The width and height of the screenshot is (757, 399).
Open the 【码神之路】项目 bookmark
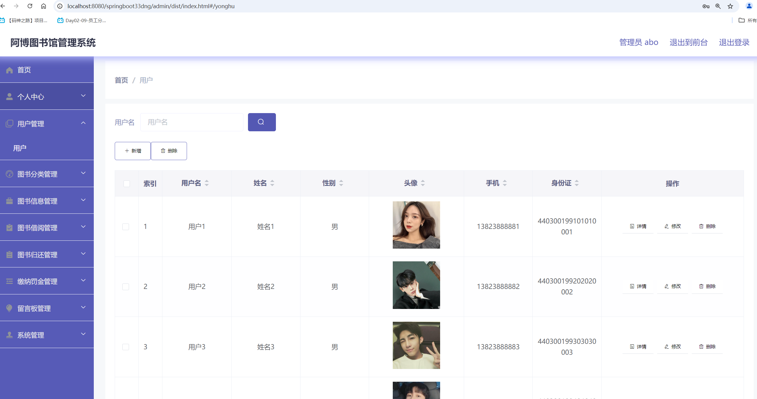pyautogui.click(x=24, y=20)
